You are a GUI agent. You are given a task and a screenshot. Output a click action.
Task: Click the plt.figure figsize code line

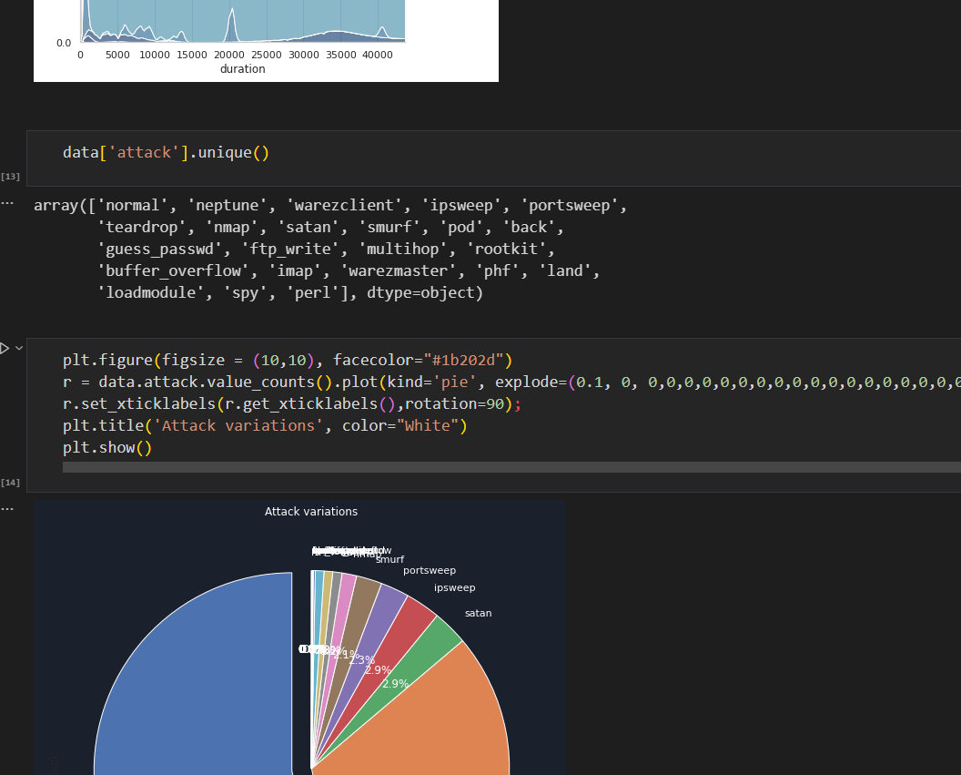coord(288,360)
